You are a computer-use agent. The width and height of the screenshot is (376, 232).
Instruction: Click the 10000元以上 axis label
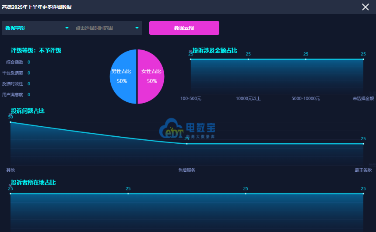(248, 98)
